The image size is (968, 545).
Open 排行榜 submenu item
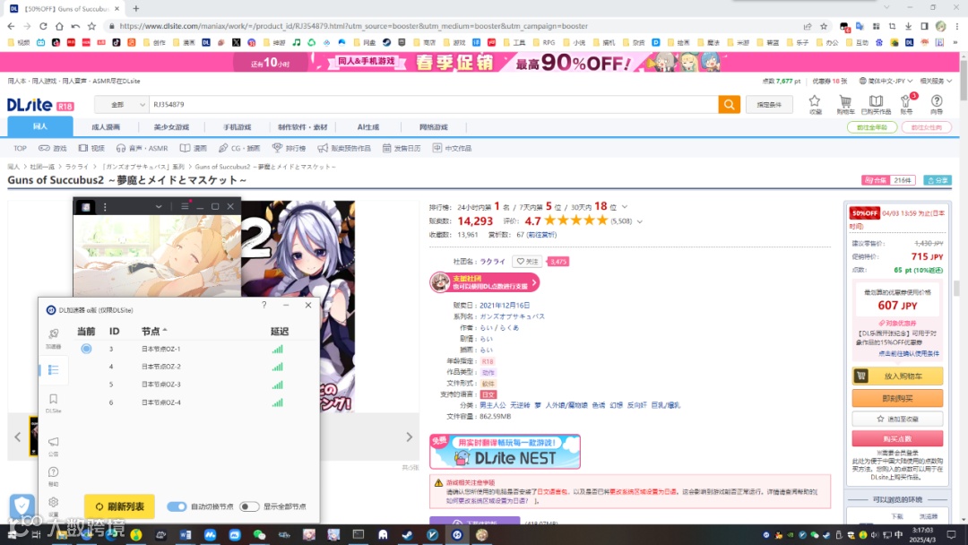click(x=289, y=148)
